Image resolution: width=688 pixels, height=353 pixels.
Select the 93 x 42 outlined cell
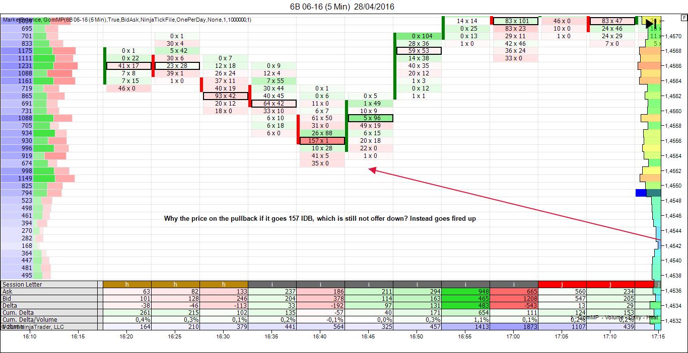pyautogui.click(x=225, y=96)
